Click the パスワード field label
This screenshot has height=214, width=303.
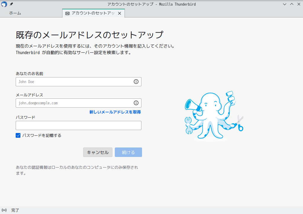pos(25,117)
